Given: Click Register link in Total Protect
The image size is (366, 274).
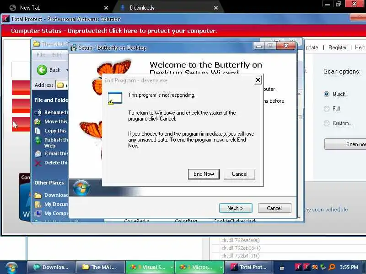Looking at the screenshot, I should tap(337, 47).
